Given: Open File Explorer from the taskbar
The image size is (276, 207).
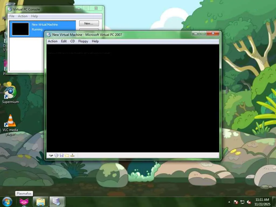Looking at the screenshot, I should pos(41,202).
